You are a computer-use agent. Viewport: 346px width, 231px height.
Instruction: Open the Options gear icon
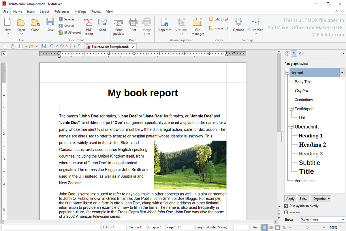pyautogui.click(x=238, y=22)
